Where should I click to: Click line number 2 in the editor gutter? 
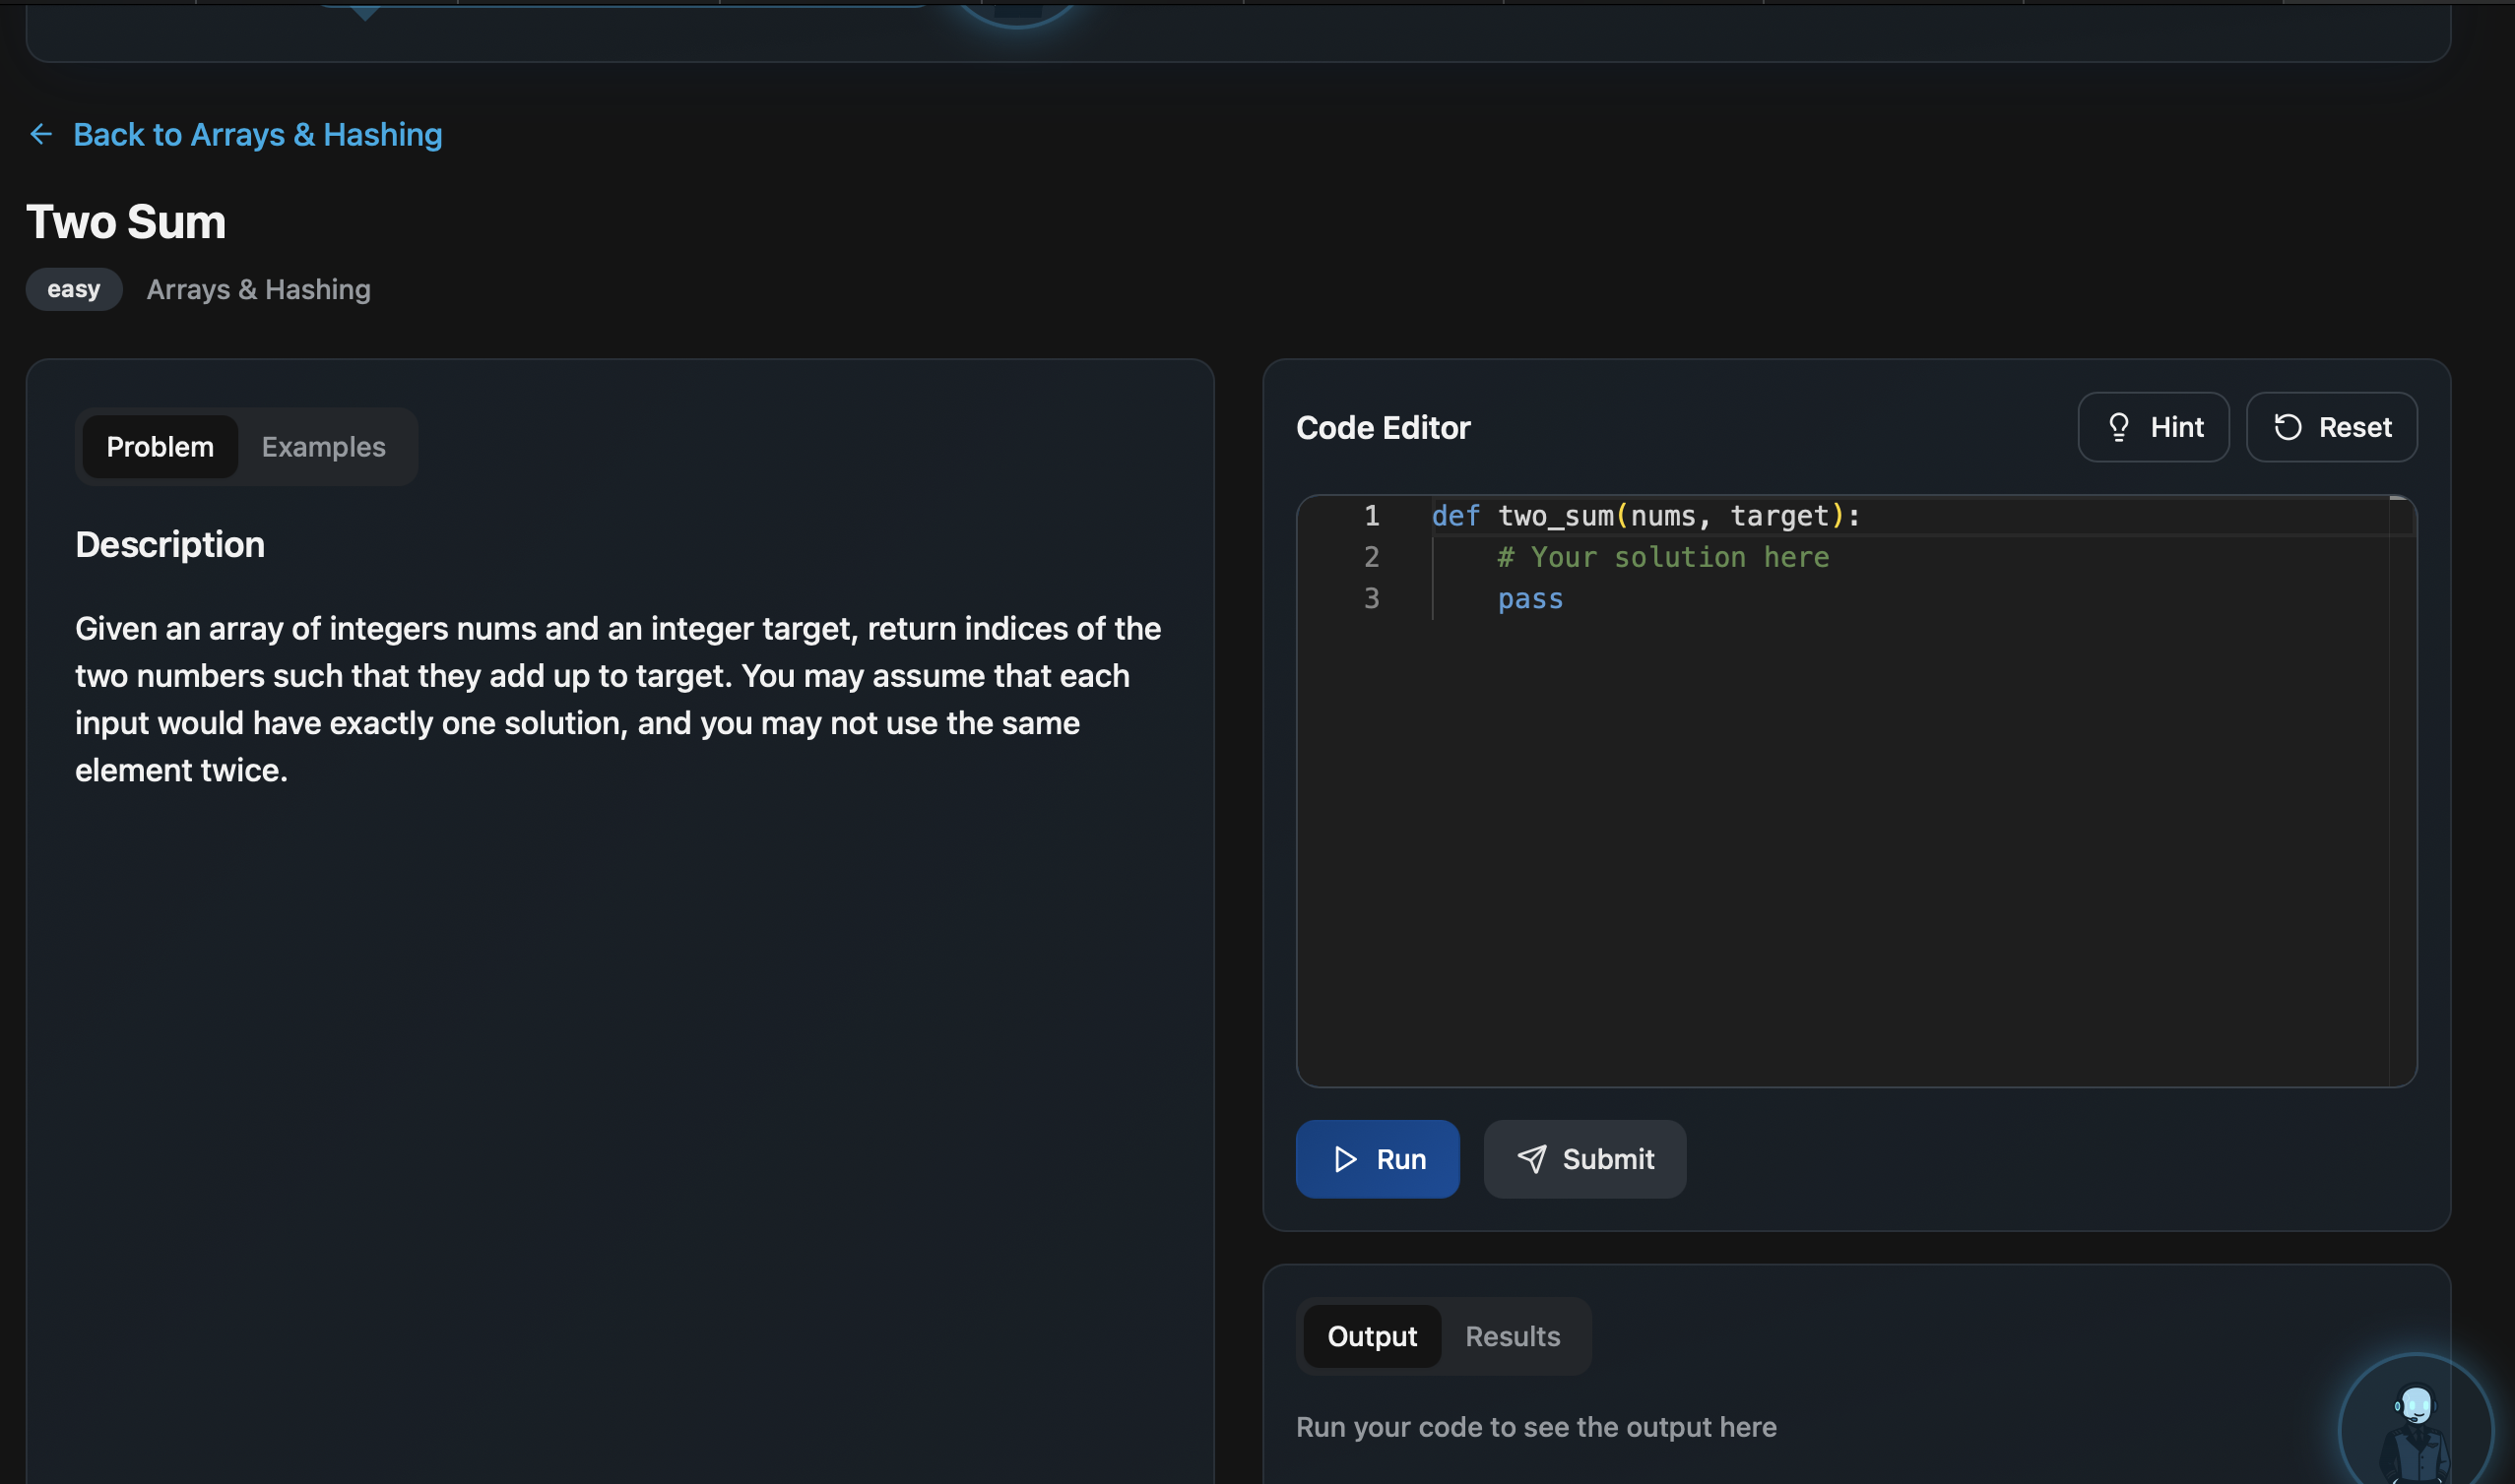coord(1372,557)
